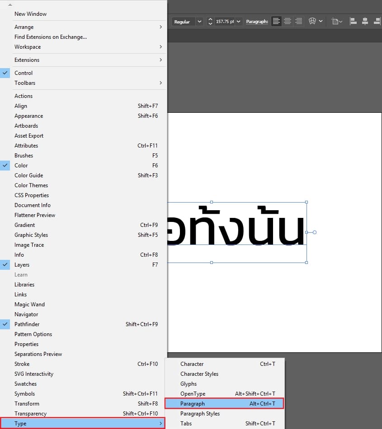Expand the Toolbars submenu

pyautogui.click(x=83, y=83)
